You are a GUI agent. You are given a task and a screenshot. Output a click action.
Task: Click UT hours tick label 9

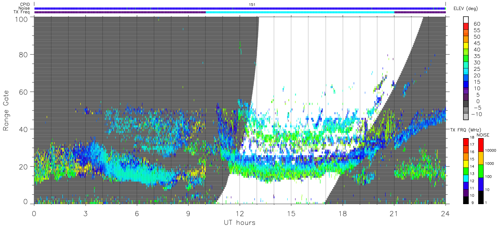[x=188, y=213]
